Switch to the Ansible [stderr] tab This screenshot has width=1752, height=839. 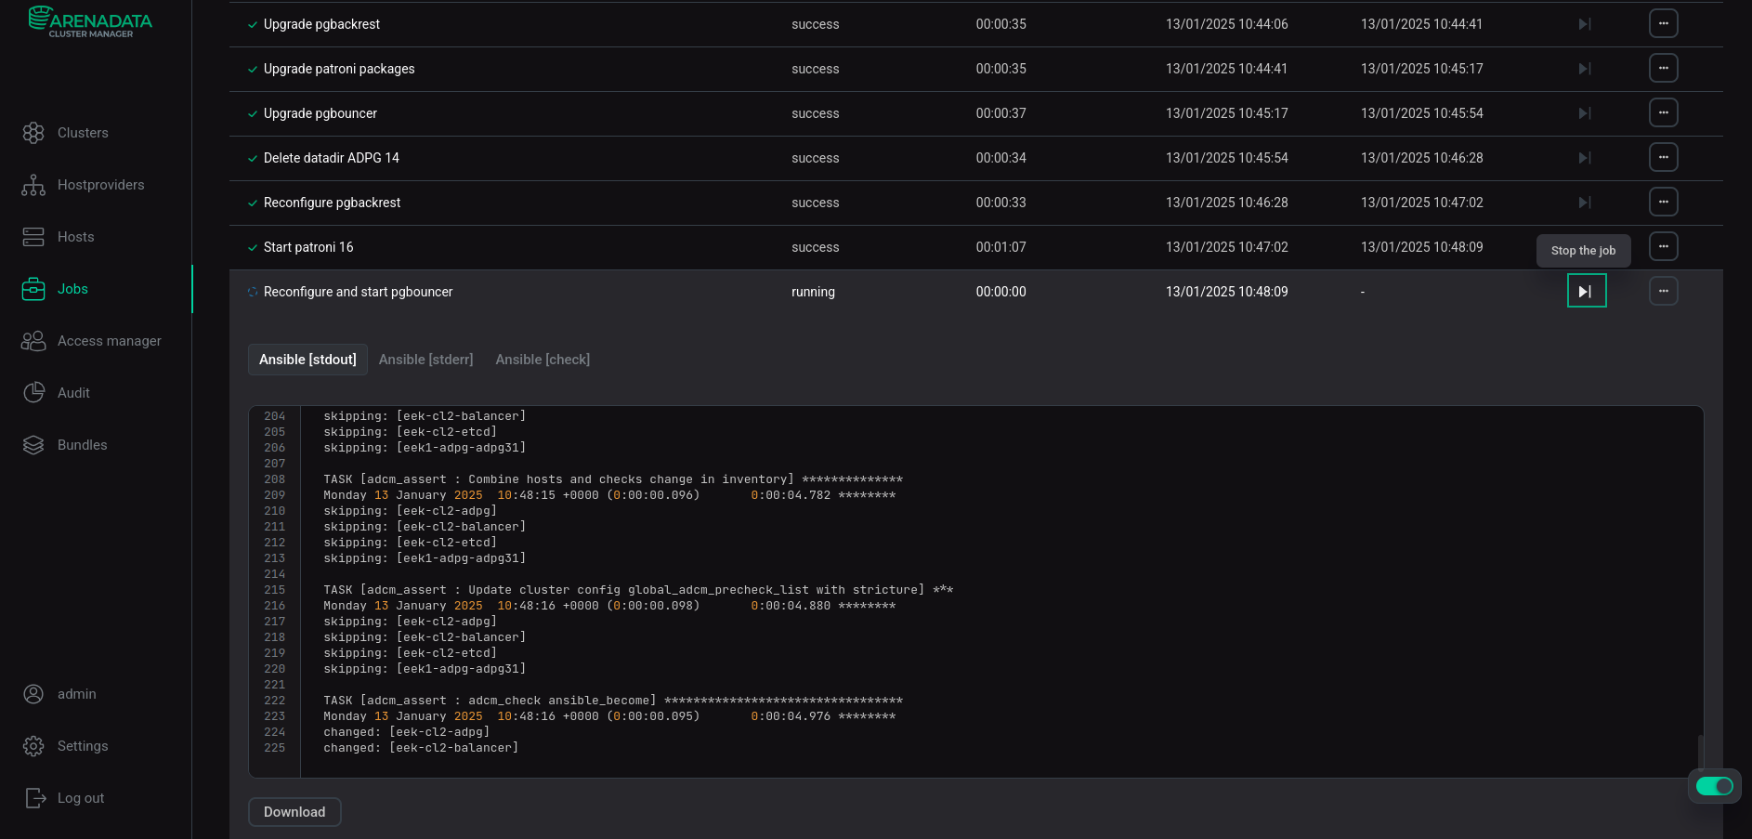pyautogui.click(x=425, y=360)
